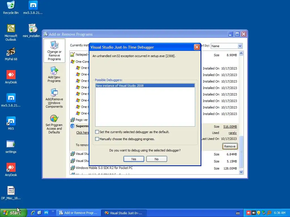Image resolution: width=290 pixels, height=217 pixels.
Task: Open Change or Remove Programs sidebar icon
Action: [54, 51]
